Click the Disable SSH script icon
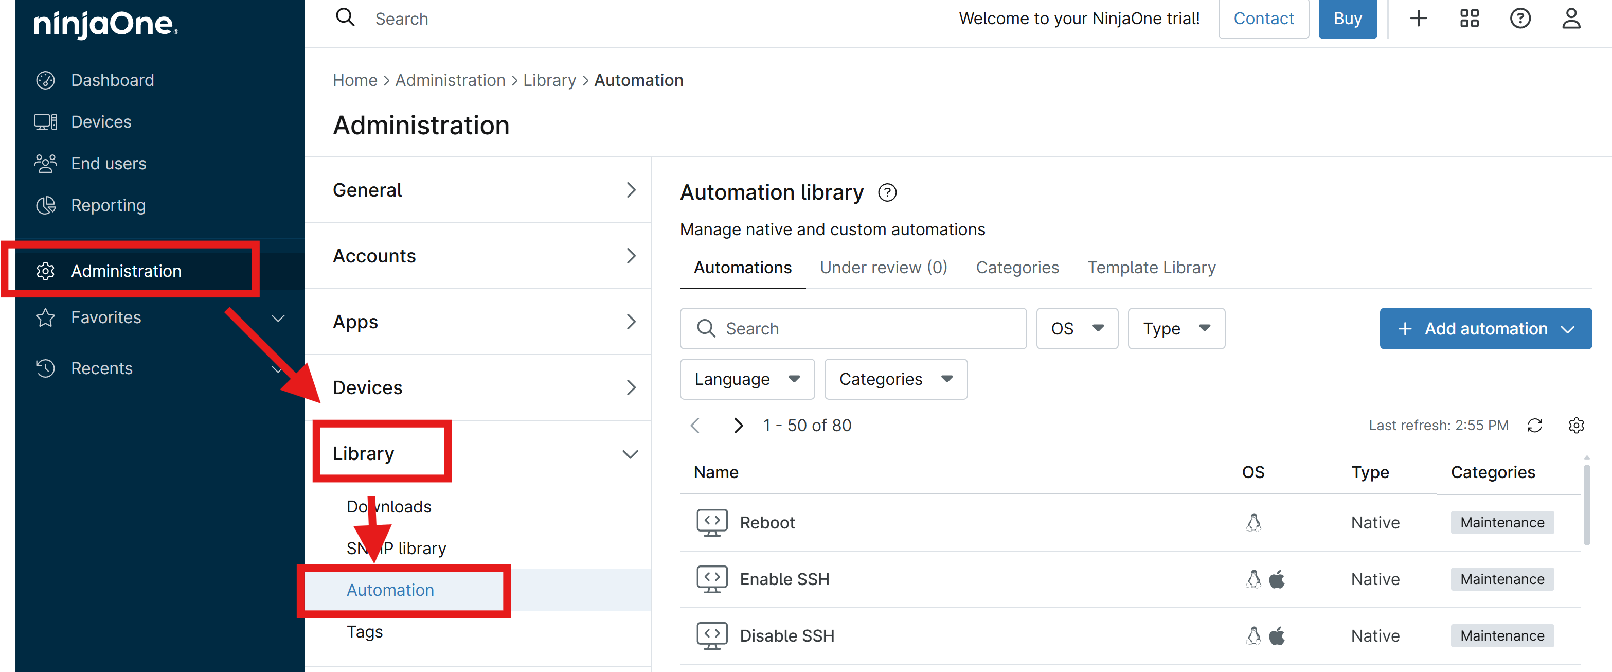The height and width of the screenshot is (672, 1612). pyautogui.click(x=712, y=635)
